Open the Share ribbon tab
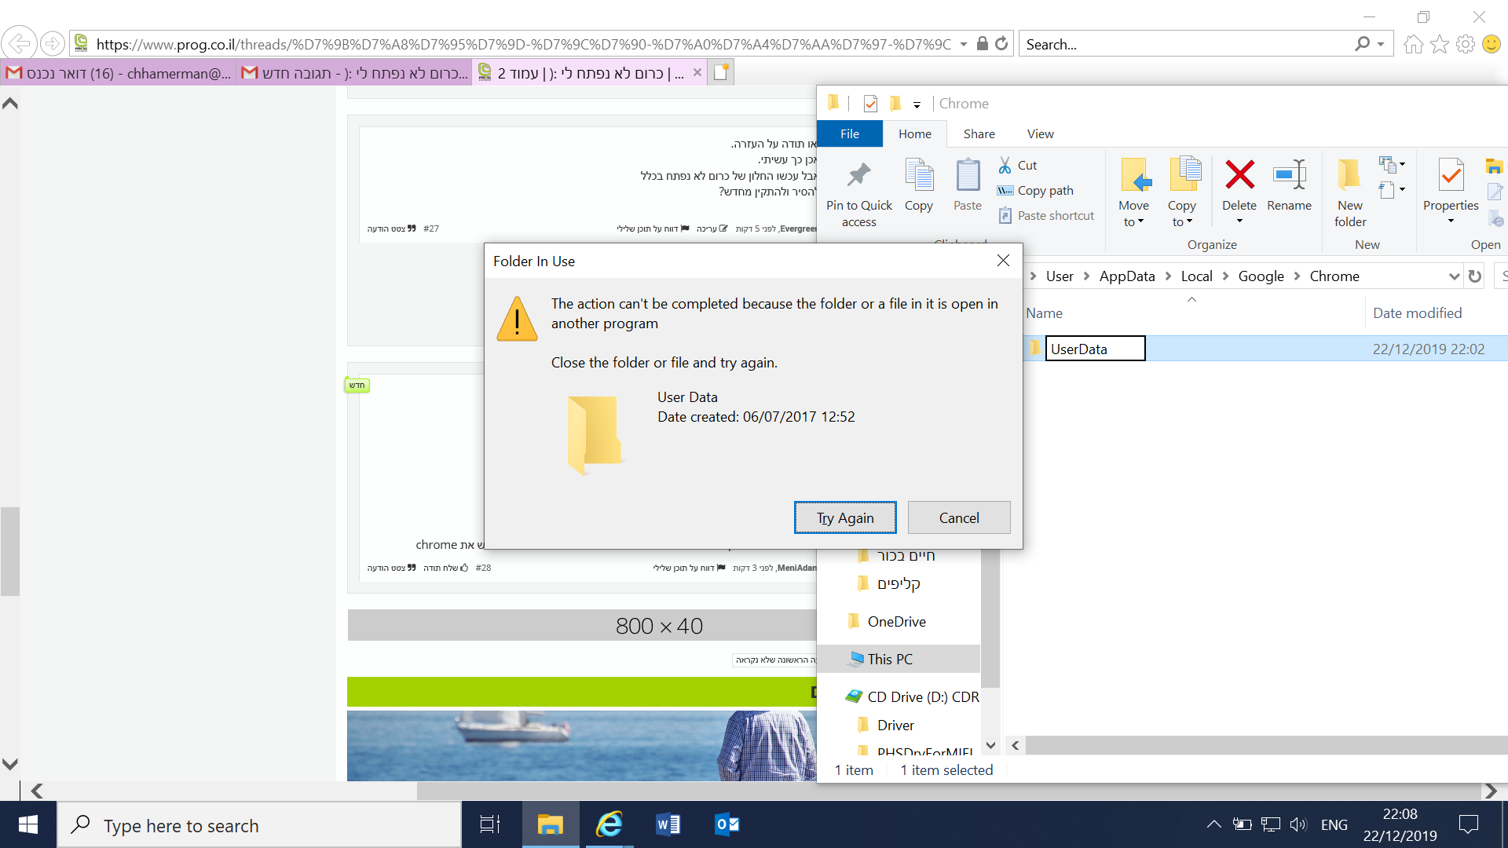Viewport: 1508px width, 848px height. pos(979,134)
